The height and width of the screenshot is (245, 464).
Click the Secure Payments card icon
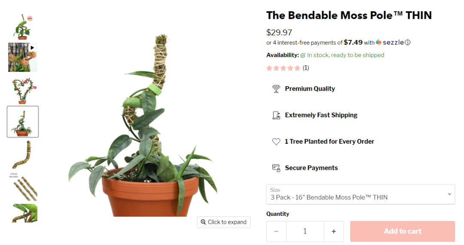click(276, 168)
